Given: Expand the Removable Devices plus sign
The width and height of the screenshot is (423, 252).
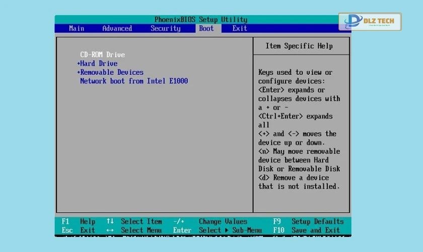Looking at the screenshot, I should tap(79, 72).
